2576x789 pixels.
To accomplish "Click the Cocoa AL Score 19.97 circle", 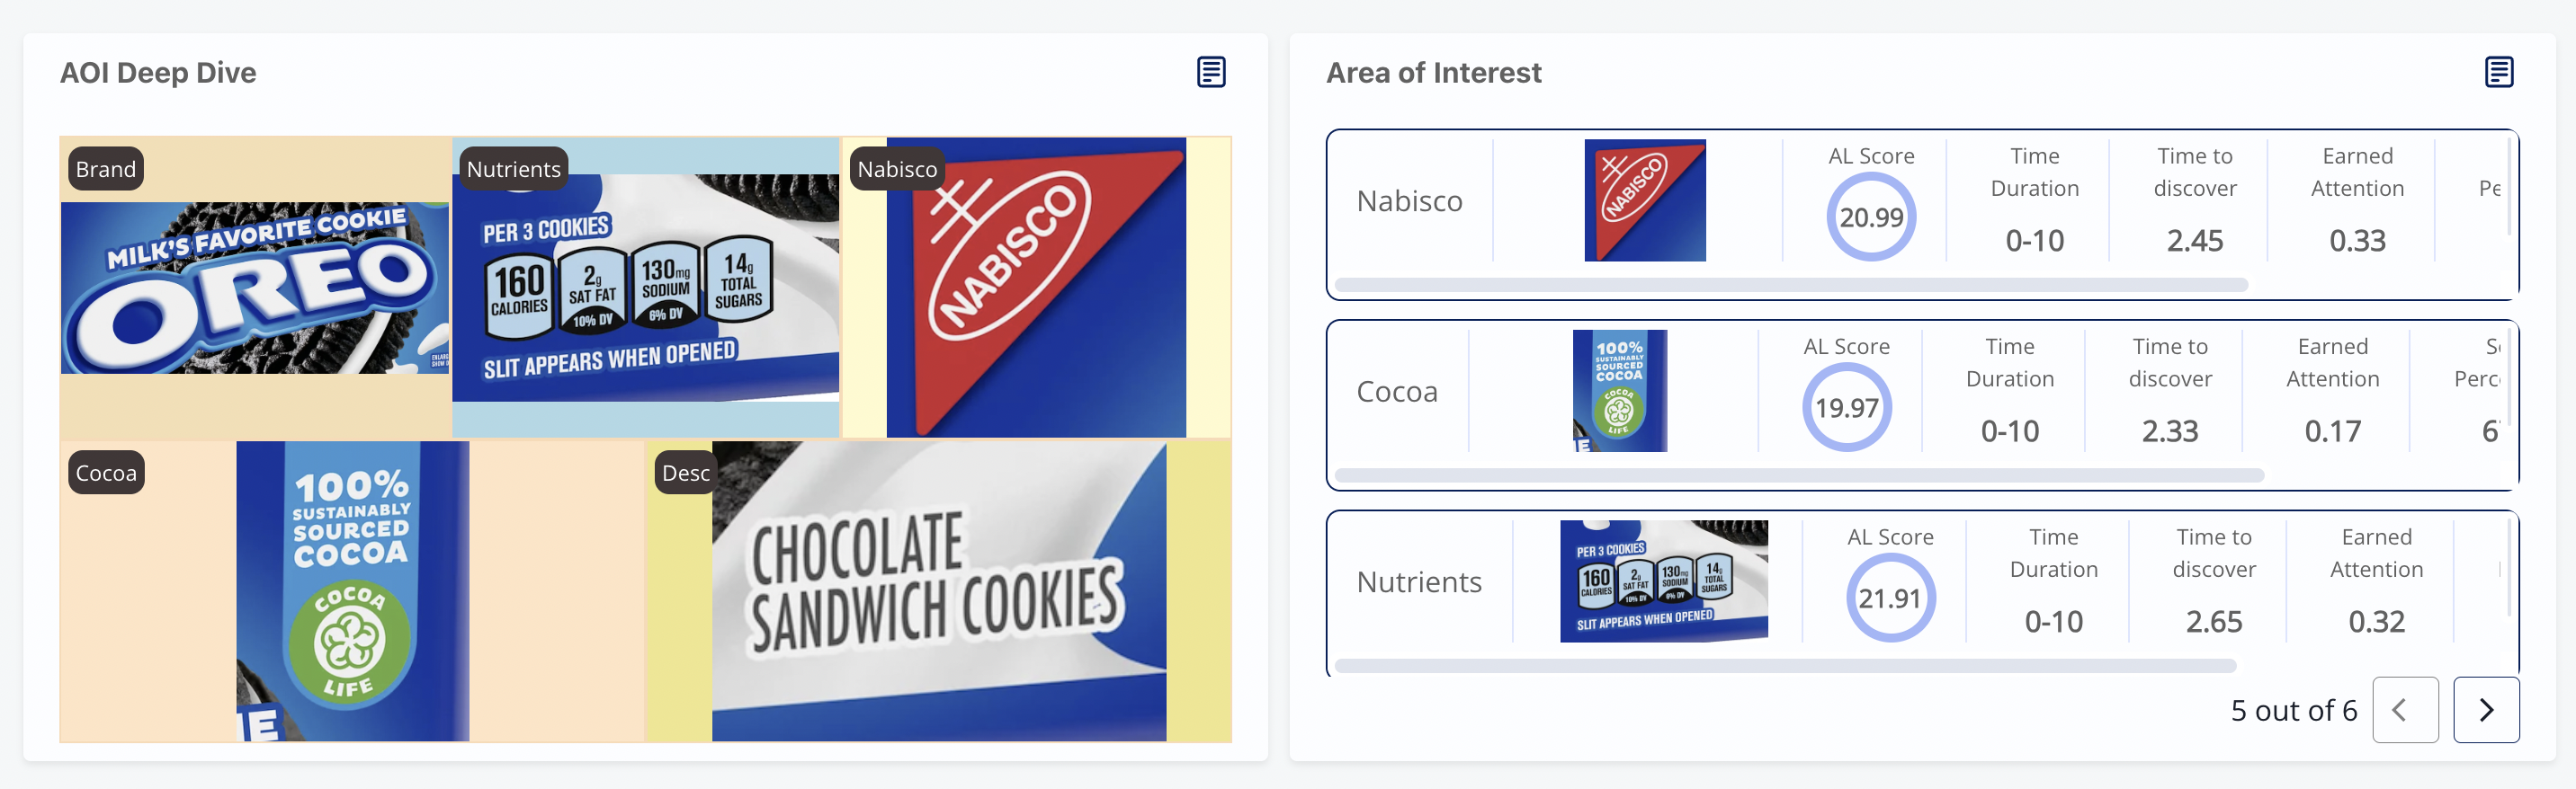I will (x=1846, y=407).
